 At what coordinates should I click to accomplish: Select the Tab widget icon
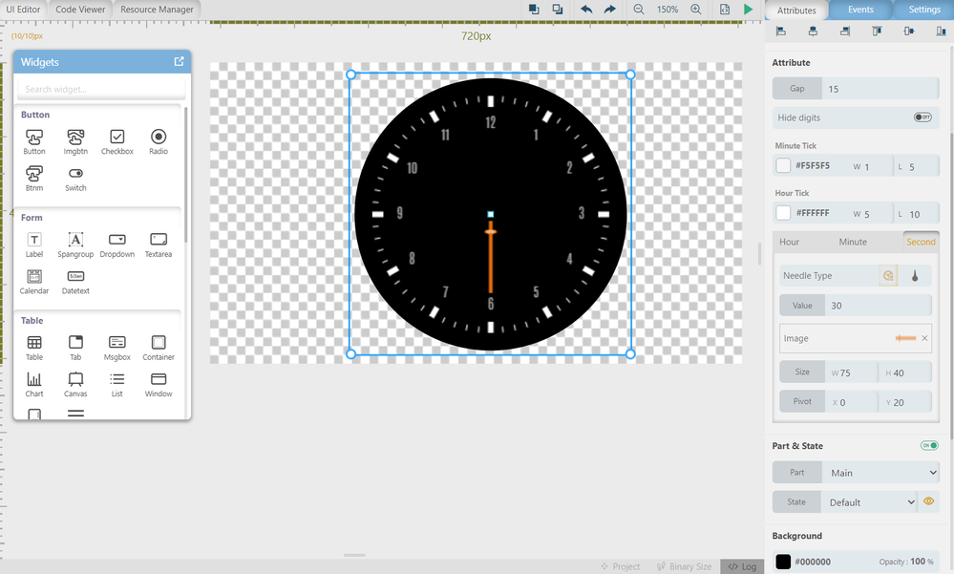pyautogui.click(x=75, y=343)
